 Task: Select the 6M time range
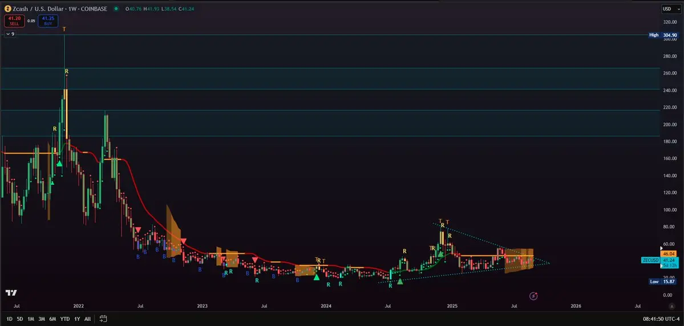53,319
